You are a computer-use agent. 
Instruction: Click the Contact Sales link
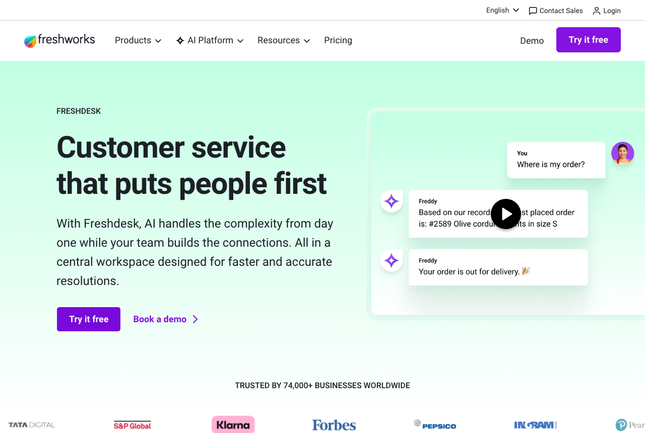[556, 11]
